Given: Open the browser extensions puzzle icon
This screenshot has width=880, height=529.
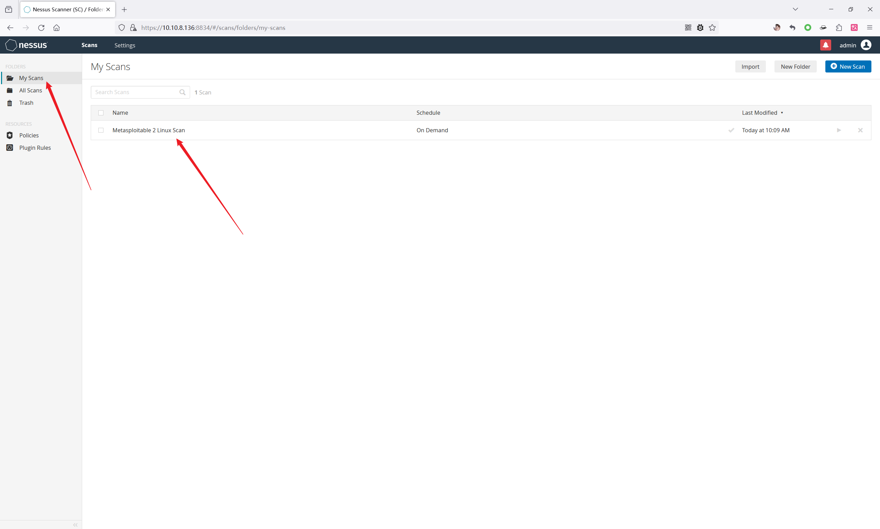Looking at the screenshot, I should 839,28.
